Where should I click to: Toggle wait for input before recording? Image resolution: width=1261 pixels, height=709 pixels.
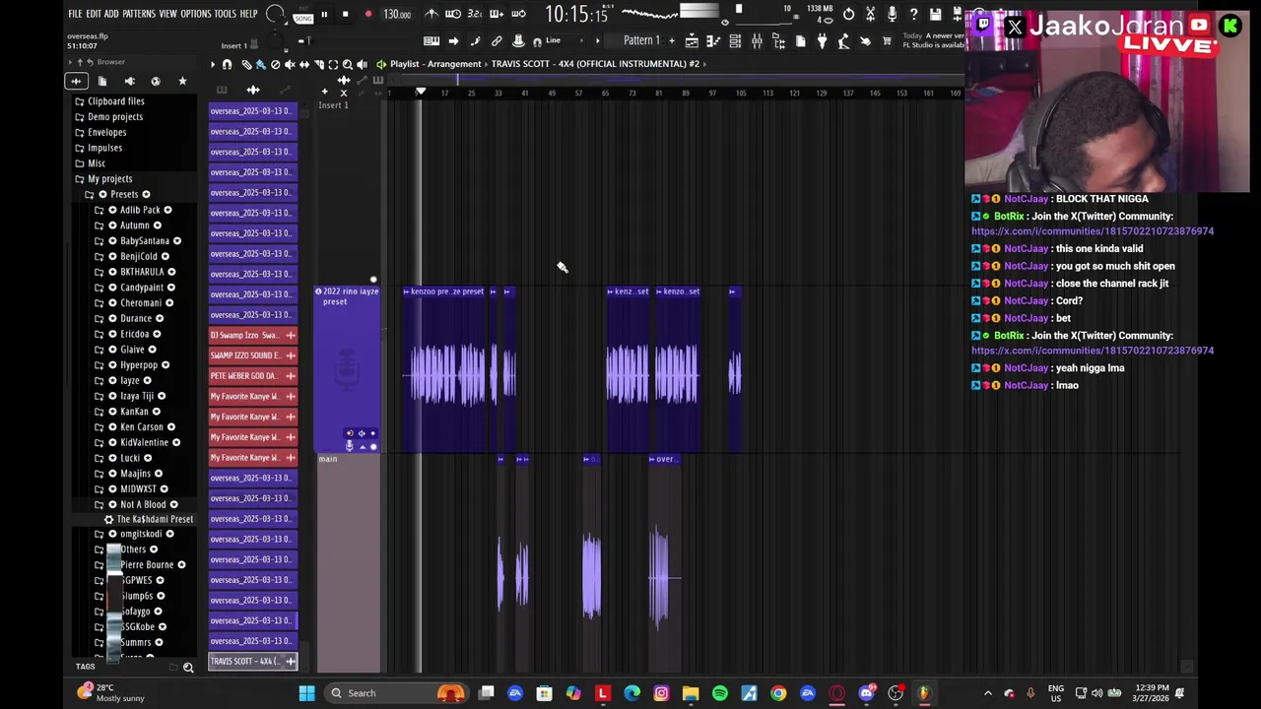pos(453,14)
